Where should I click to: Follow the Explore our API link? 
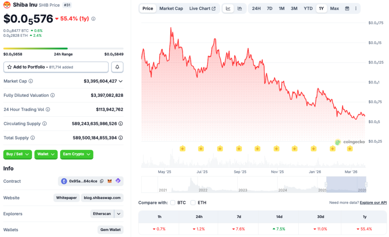pos(373,203)
